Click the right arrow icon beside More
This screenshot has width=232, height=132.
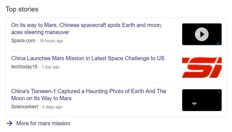[10, 123]
